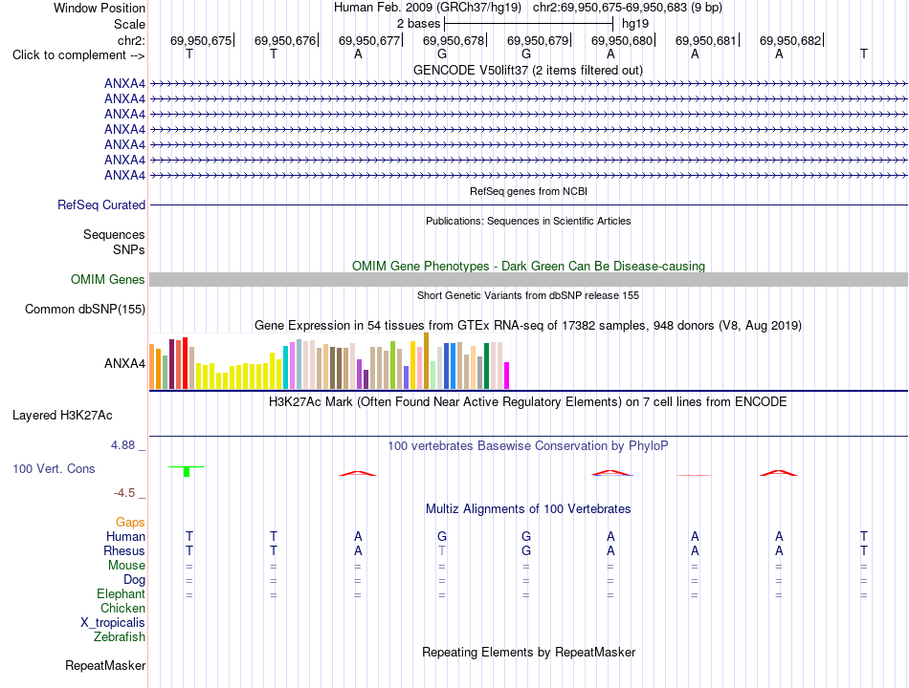Click the Zebrafish alignment row label
Image resolution: width=909 pixels, height=688 pixels.
[120, 637]
